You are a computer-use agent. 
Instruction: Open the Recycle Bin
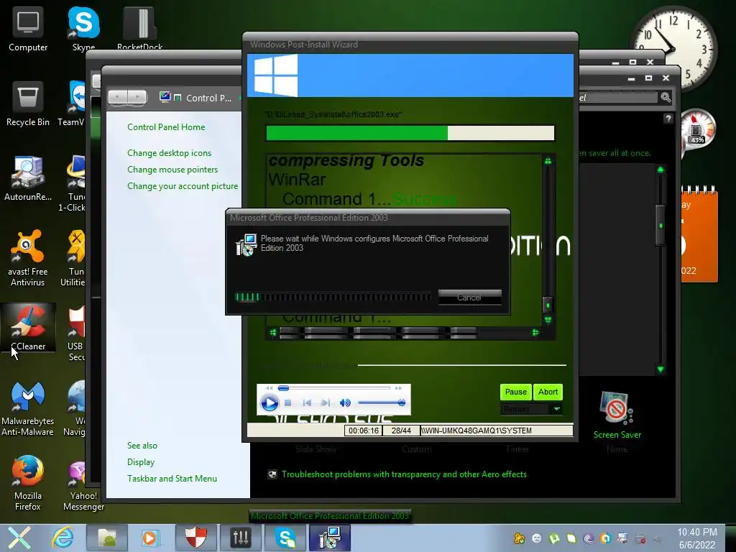(x=28, y=104)
